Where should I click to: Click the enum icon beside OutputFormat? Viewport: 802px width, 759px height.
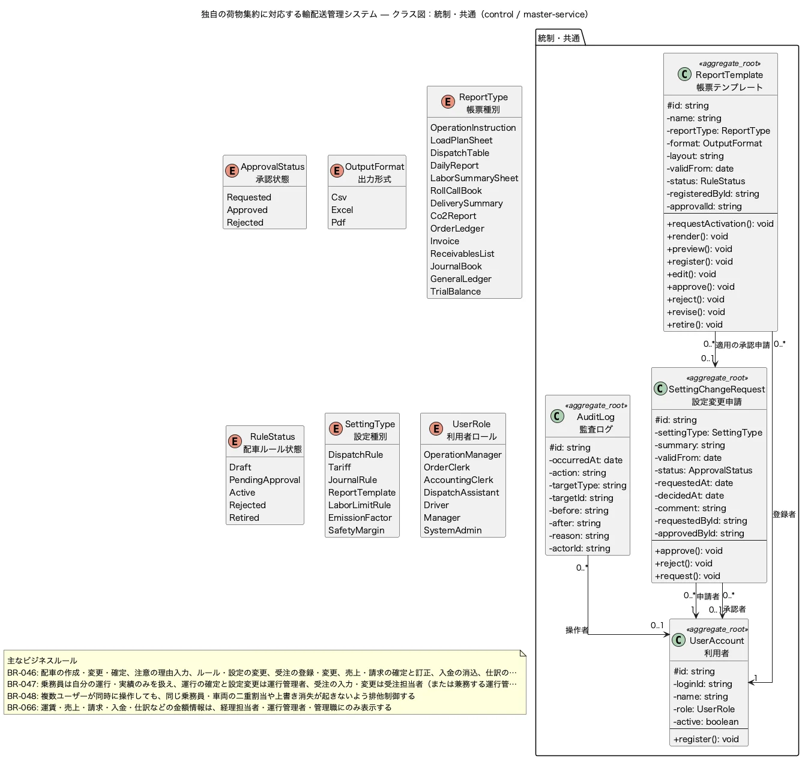click(337, 170)
